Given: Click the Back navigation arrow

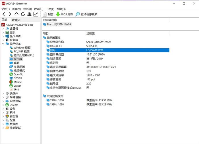Looking at the screenshot, I should point(4,14).
